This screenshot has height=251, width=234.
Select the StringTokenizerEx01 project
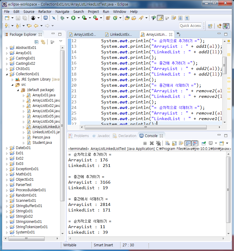coord(32,227)
